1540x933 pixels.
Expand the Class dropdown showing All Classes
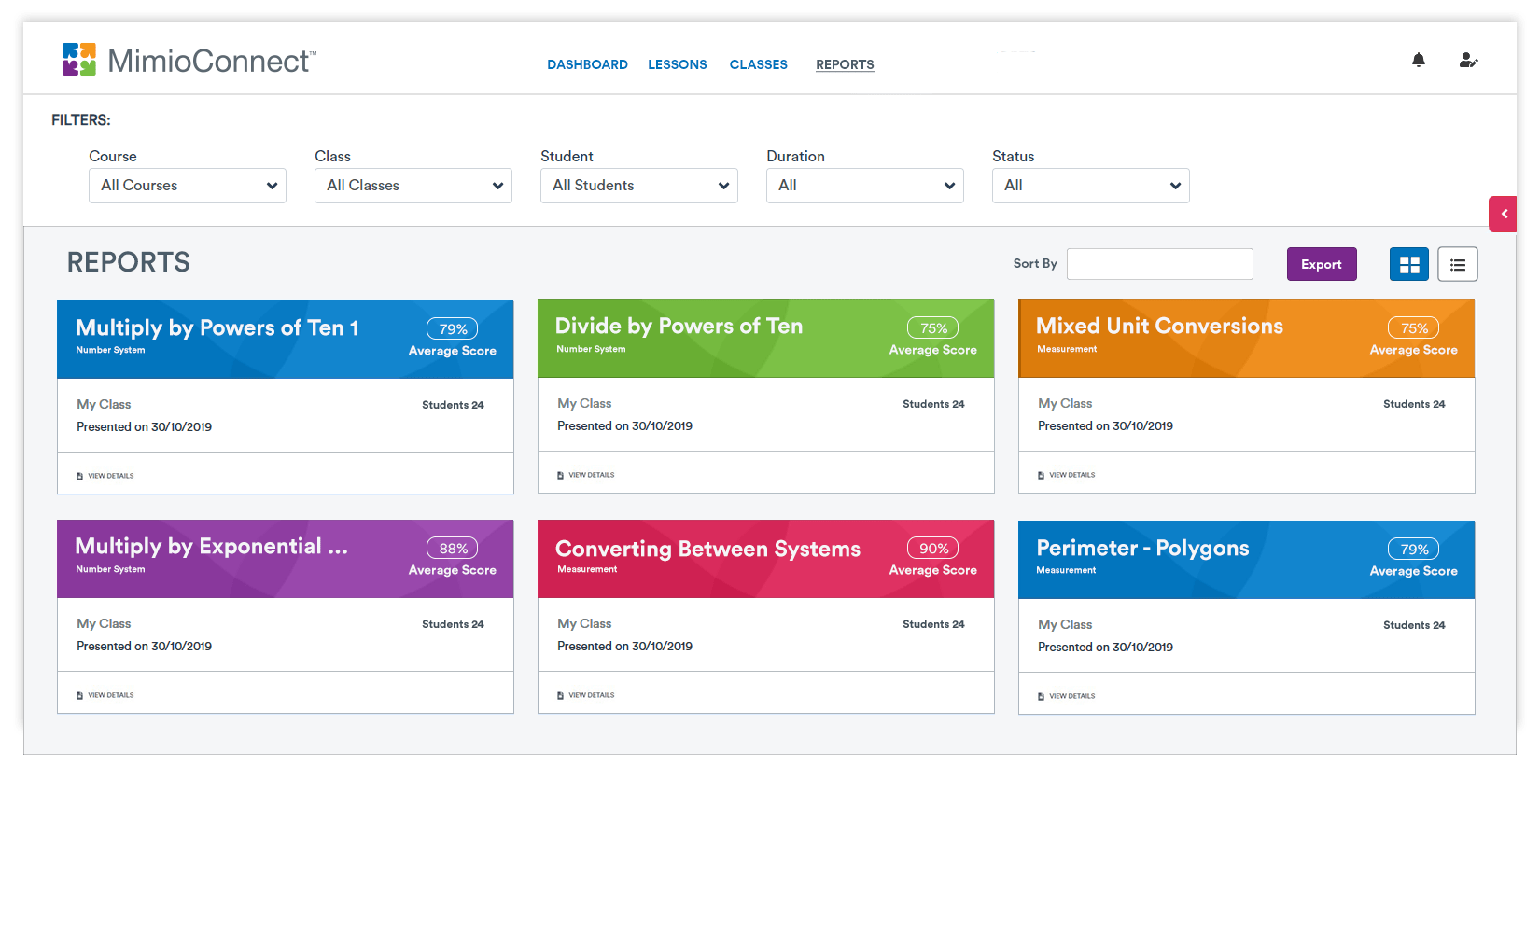[x=413, y=186]
